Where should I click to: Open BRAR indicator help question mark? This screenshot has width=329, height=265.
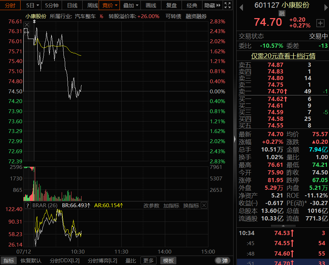click(x=28, y=205)
